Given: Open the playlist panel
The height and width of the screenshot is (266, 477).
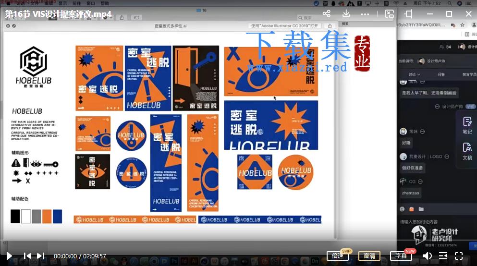Looking at the screenshot, I should point(443,256).
